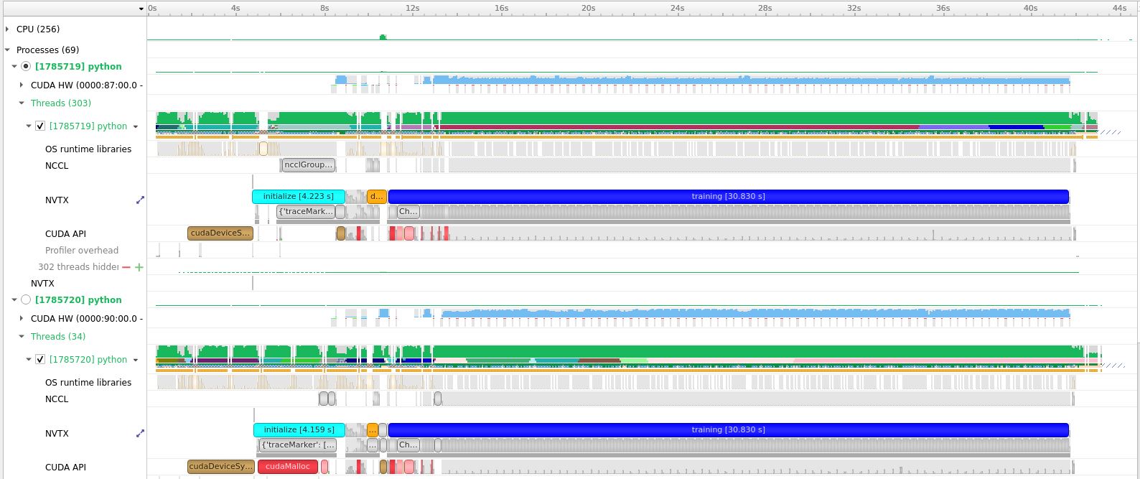Select the OS runtime libraries row label

pyautogui.click(x=88, y=149)
